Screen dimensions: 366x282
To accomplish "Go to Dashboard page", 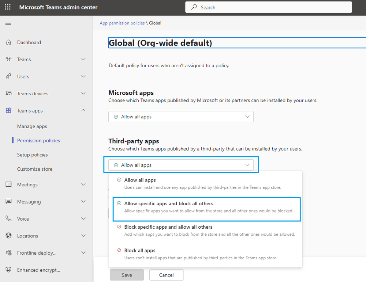I will coord(29,42).
